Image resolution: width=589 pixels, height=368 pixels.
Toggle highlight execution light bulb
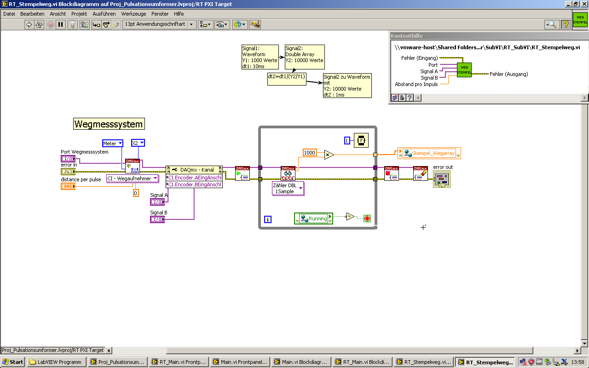[73, 24]
